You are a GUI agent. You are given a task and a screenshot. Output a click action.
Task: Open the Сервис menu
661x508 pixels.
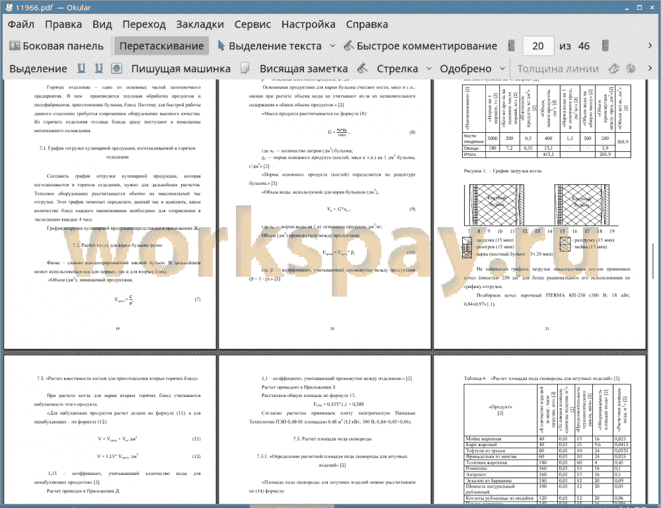tap(253, 24)
